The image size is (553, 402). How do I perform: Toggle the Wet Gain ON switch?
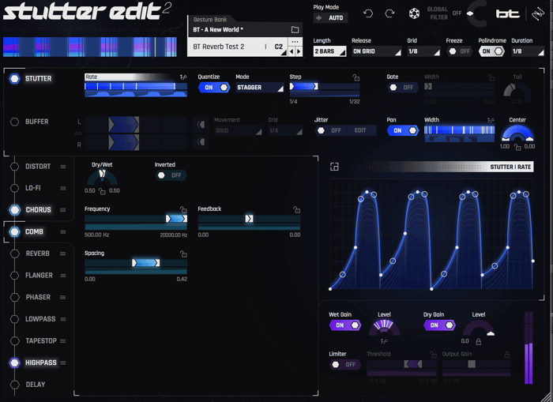[x=345, y=325]
